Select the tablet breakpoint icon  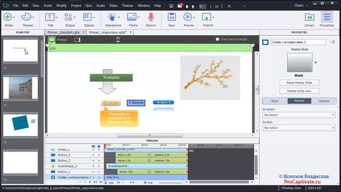tap(77, 40)
